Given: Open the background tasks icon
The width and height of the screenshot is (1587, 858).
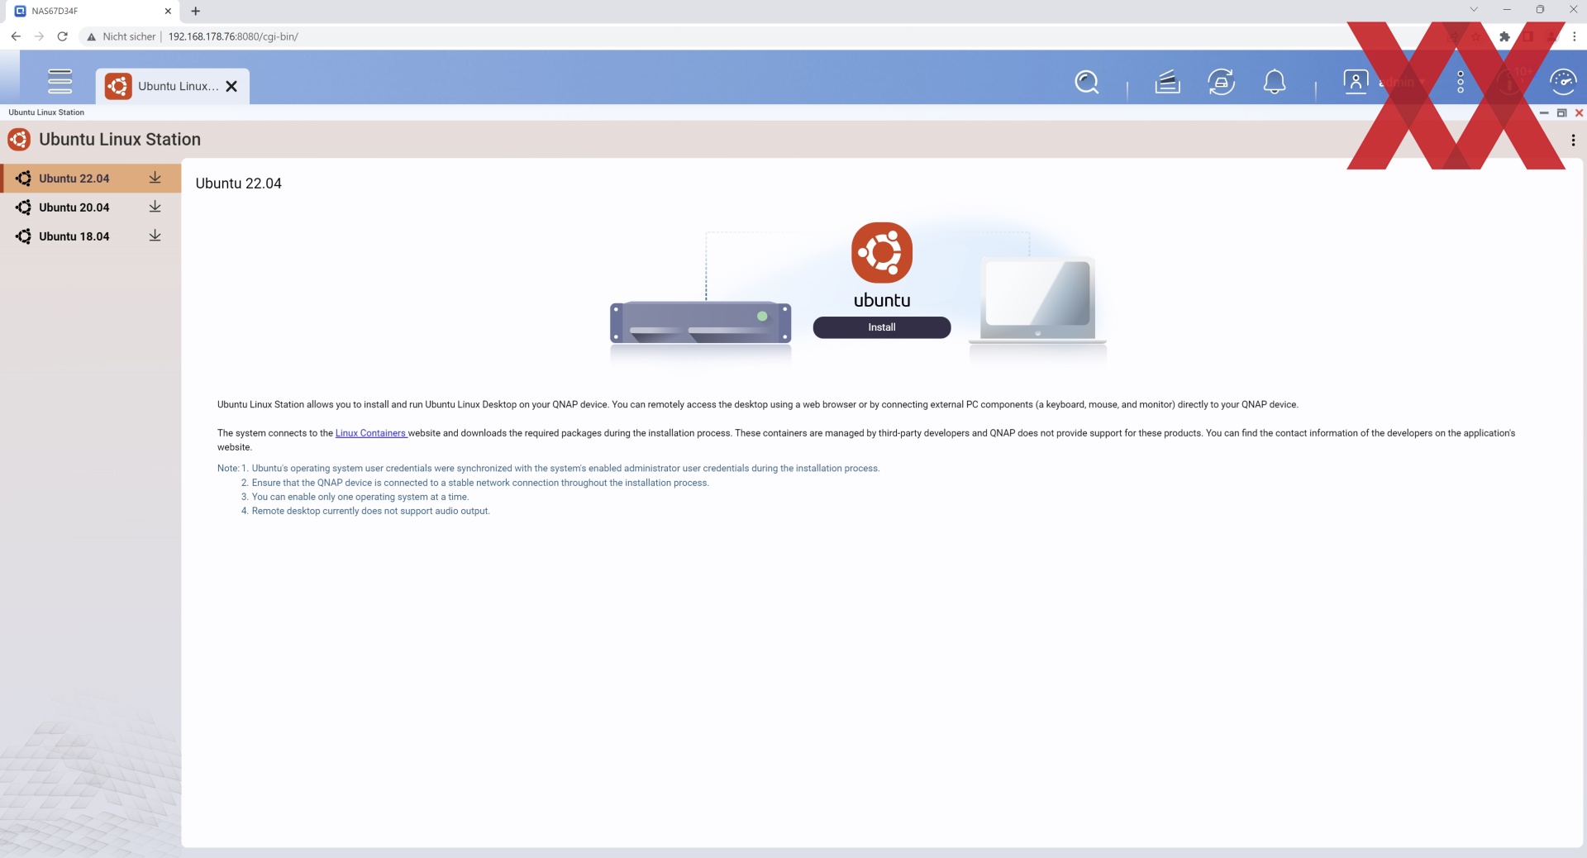Looking at the screenshot, I should pos(1167,82).
